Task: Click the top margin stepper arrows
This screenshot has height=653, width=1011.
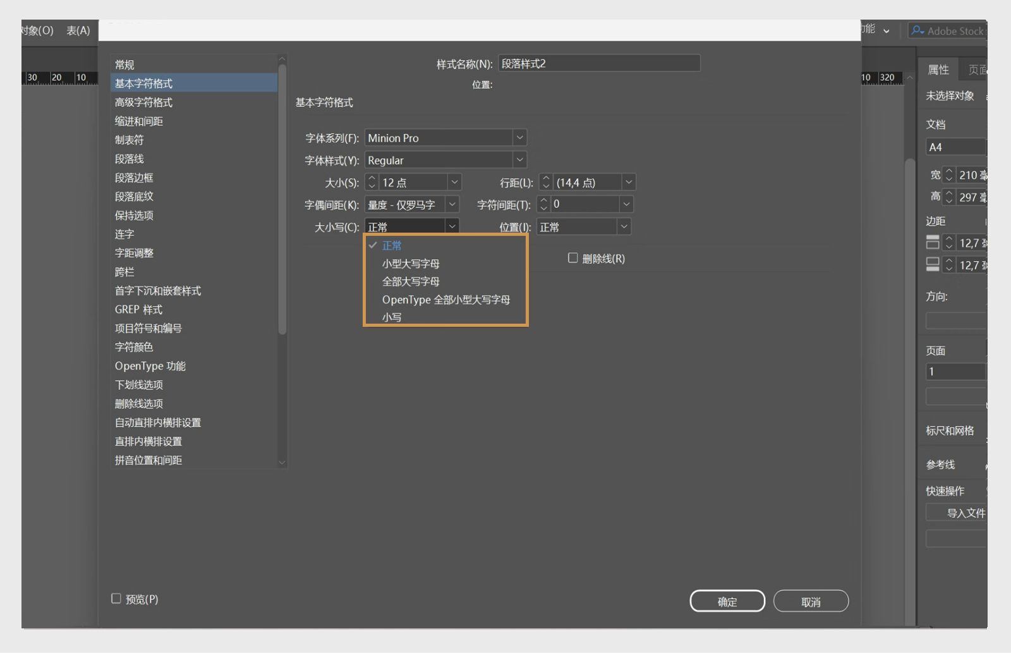Action: pos(948,243)
